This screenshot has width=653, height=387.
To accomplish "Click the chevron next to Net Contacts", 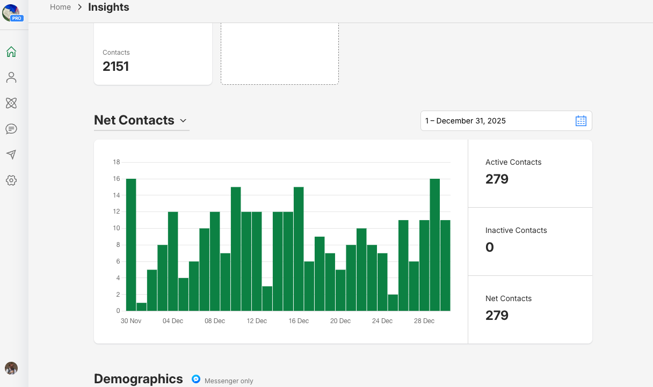I will coord(183,121).
